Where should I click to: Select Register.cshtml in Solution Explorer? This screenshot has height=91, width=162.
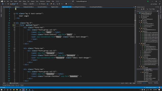coord(149,71)
